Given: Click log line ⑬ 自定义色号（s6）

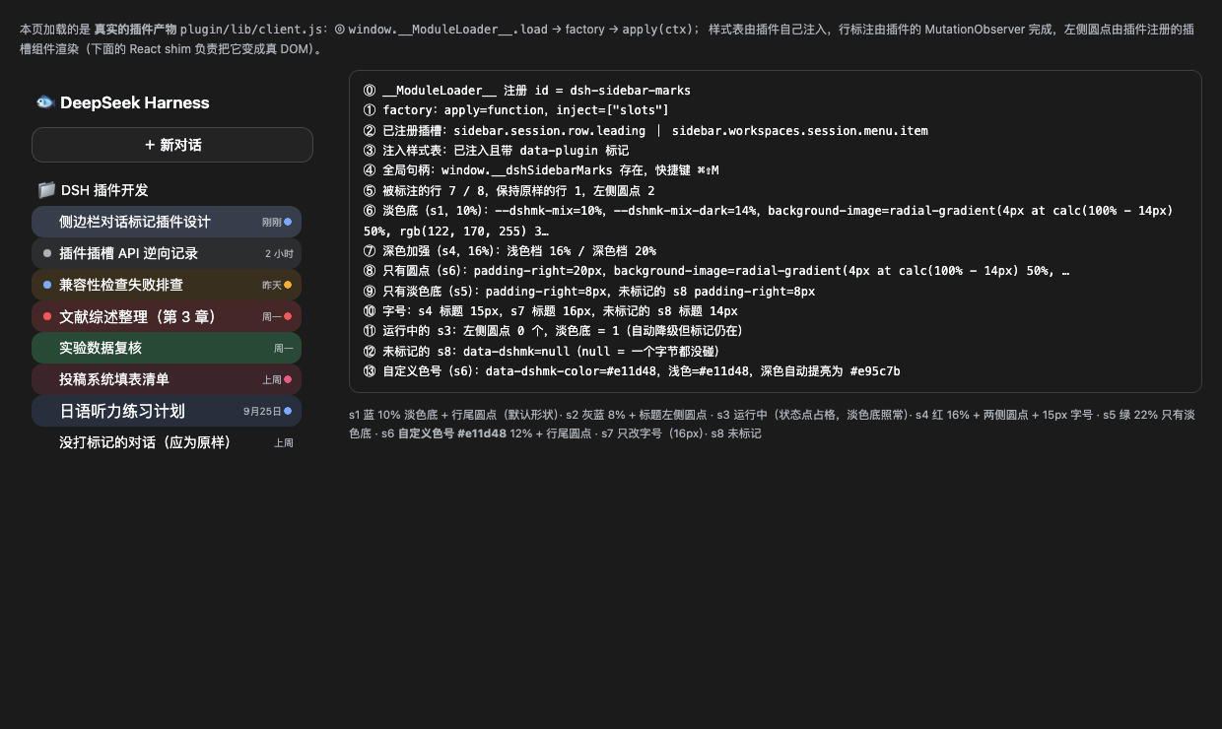Looking at the screenshot, I should tap(632, 371).
